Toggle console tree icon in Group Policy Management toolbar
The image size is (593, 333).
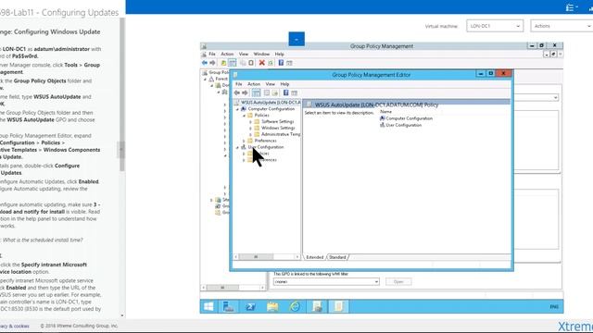(233, 63)
